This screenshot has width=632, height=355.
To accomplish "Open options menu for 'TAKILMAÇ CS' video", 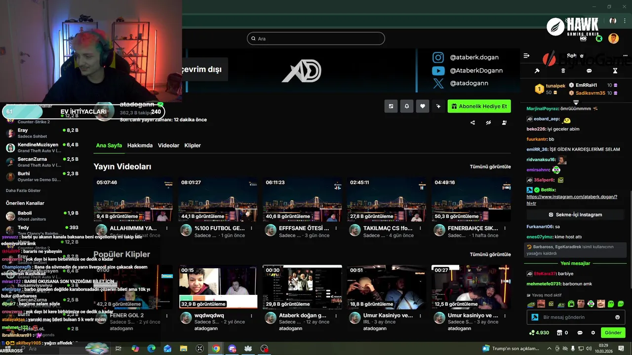I will (420, 228).
